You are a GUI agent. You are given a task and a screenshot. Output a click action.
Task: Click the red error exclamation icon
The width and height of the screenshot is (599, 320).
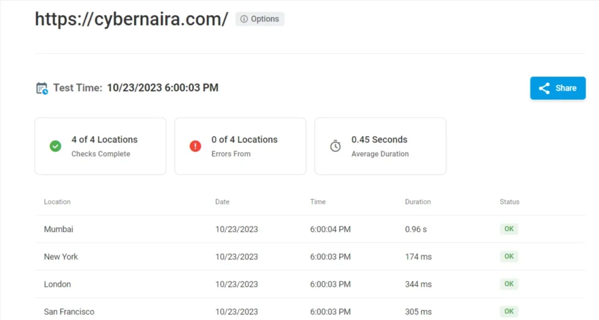pyautogui.click(x=195, y=146)
